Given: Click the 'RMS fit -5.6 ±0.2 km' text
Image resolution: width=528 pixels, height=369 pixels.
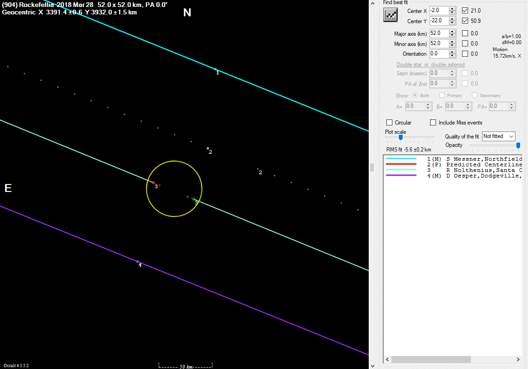Looking at the screenshot, I should pyautogui.click(x=409, y=150).
